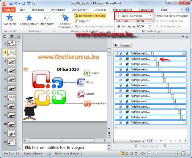Open dropdown arrow of first animation entry
192x158 pixels.
click(184, 53)
